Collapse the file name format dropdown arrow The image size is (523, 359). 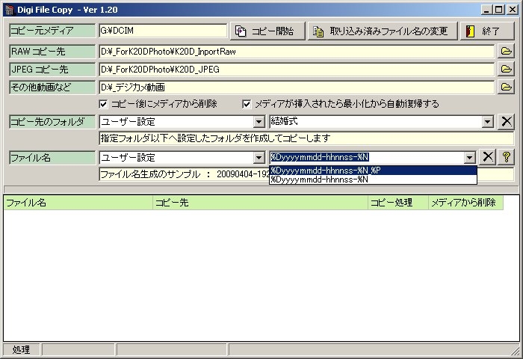point(470,158)
